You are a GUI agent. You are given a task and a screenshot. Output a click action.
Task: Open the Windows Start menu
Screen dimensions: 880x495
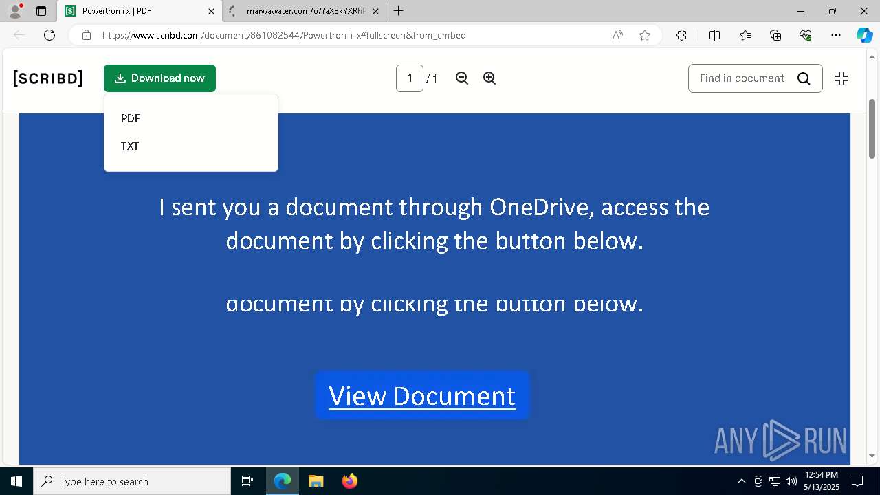click(16, 481)
